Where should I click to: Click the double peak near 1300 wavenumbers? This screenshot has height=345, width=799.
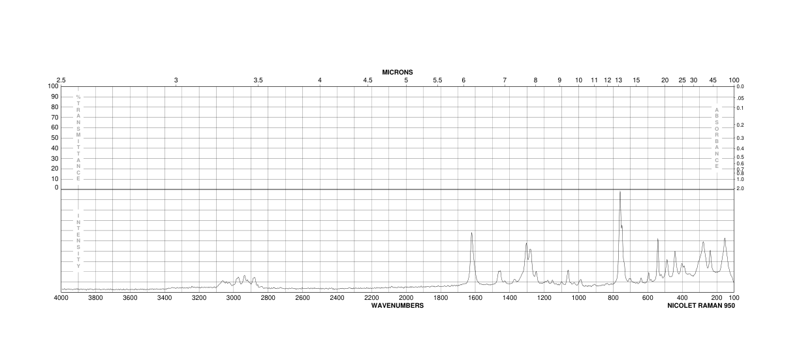pyautogui.click(x=527, y=246)
